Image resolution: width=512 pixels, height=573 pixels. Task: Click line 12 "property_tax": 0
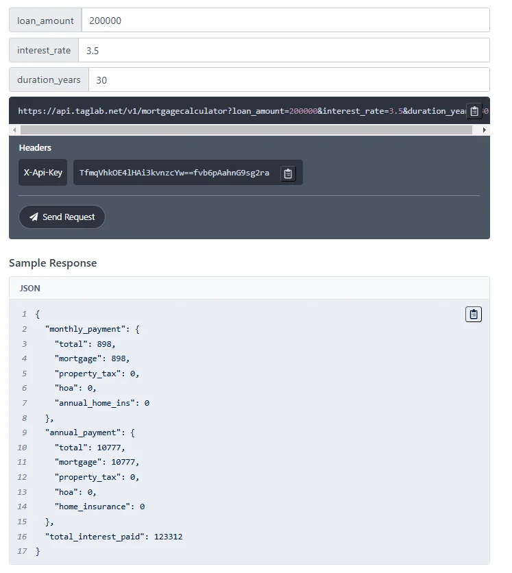pyautogui.click(x=97, y=477)
